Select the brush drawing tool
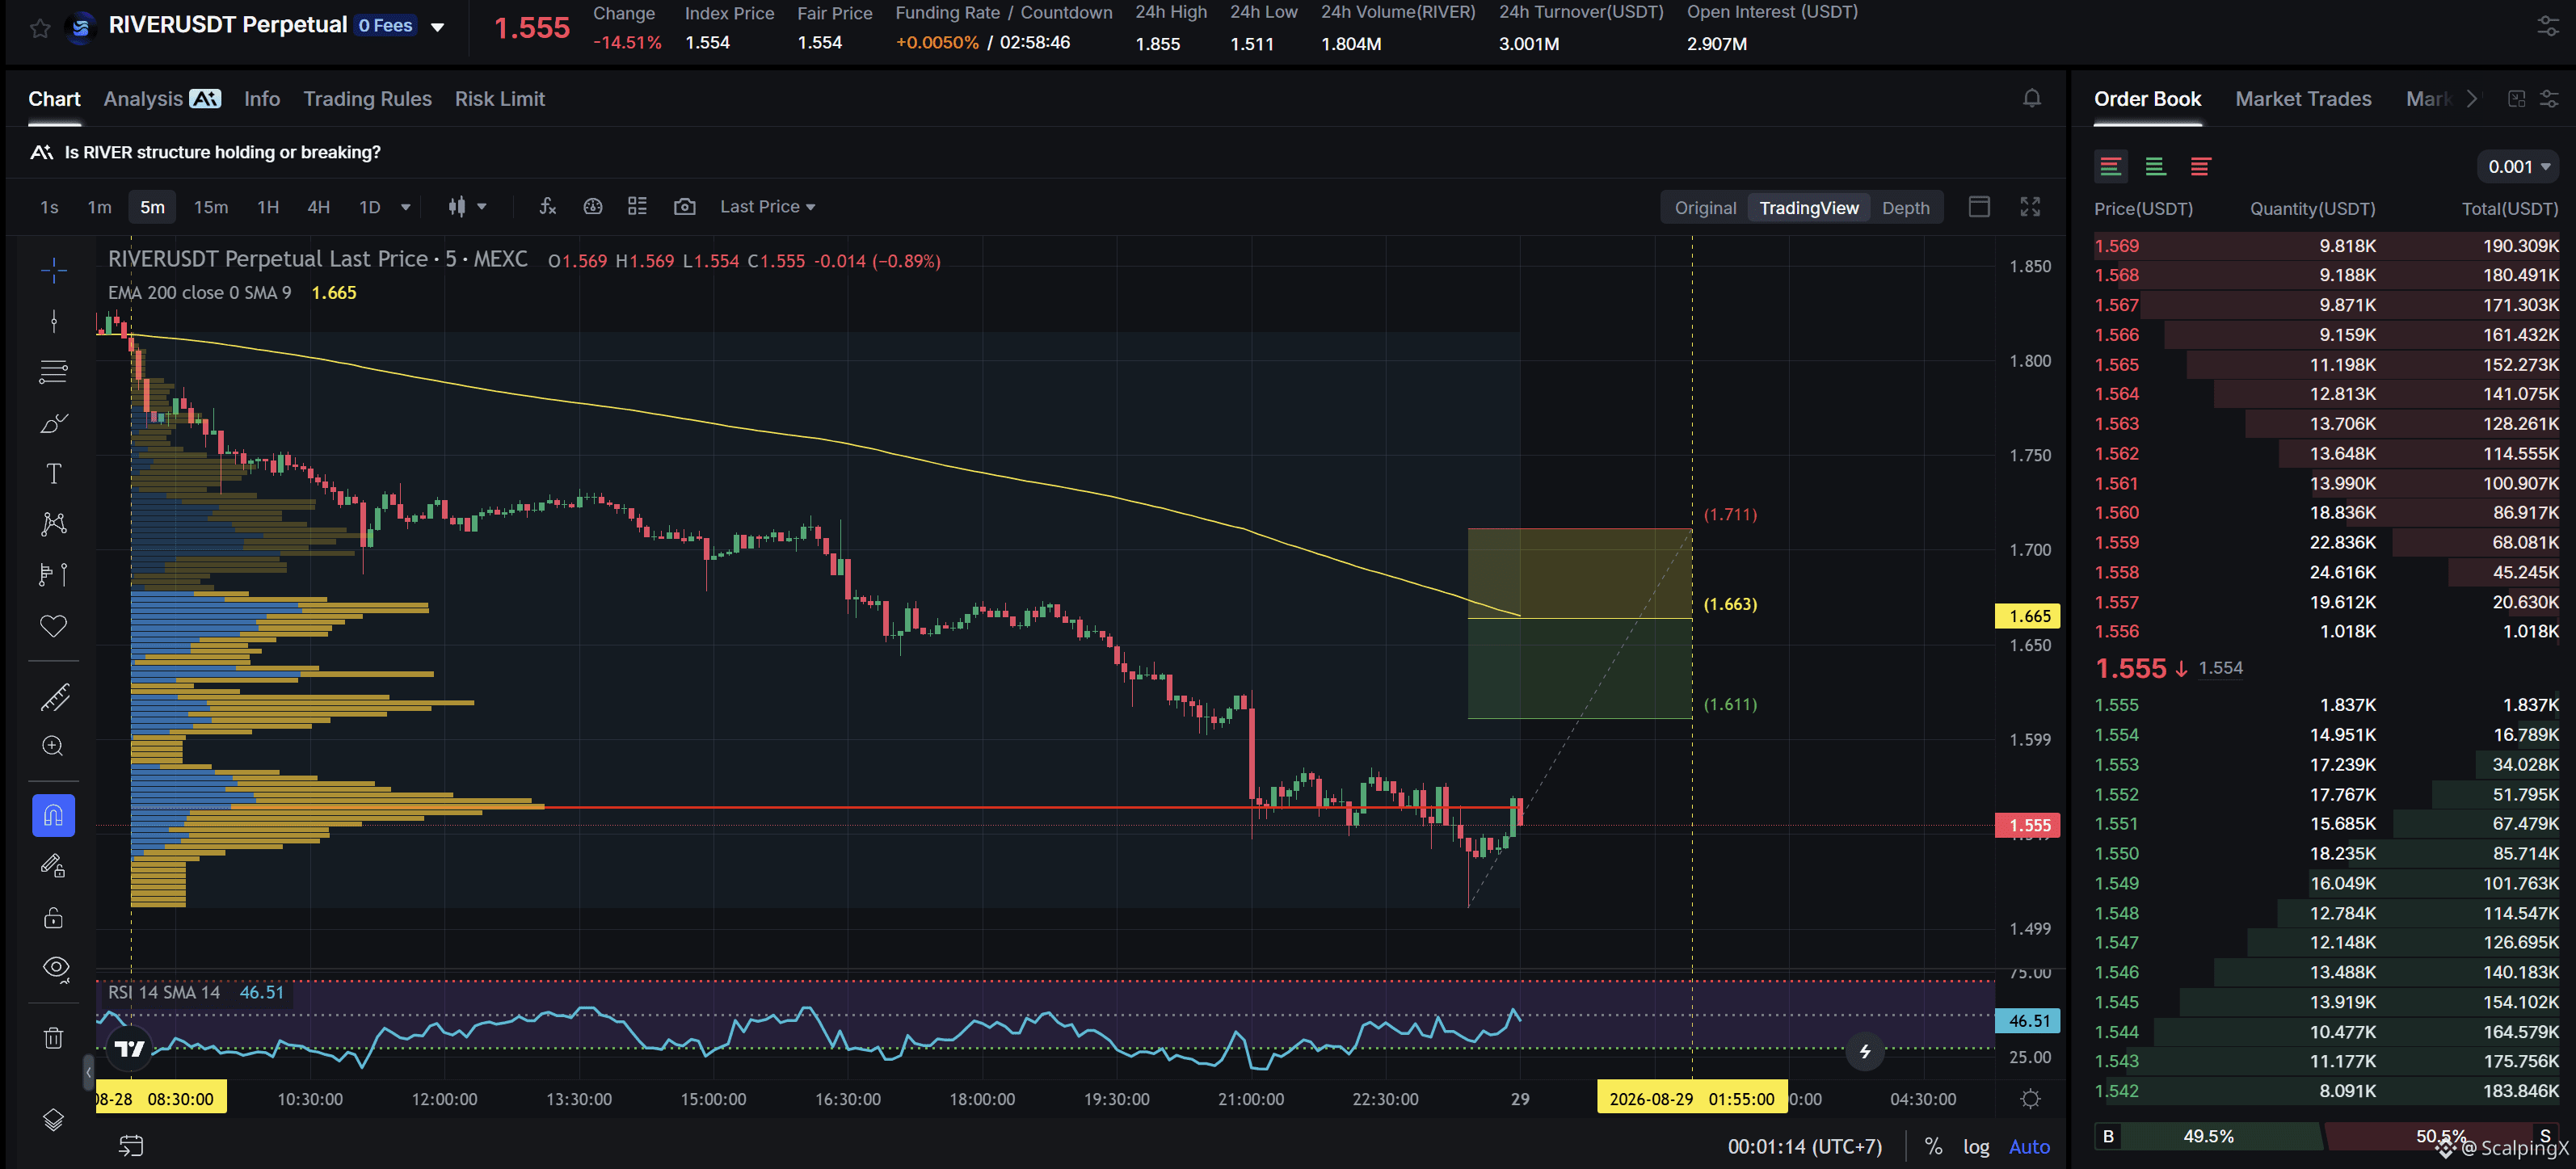This screenshot has height=1169, width=2576. (54, 423)
